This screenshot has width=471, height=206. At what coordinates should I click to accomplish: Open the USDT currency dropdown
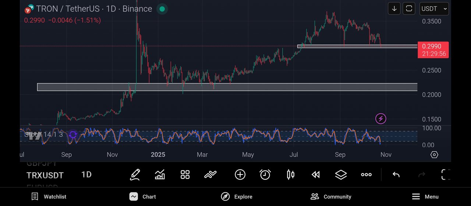click(x=434, y=8)
